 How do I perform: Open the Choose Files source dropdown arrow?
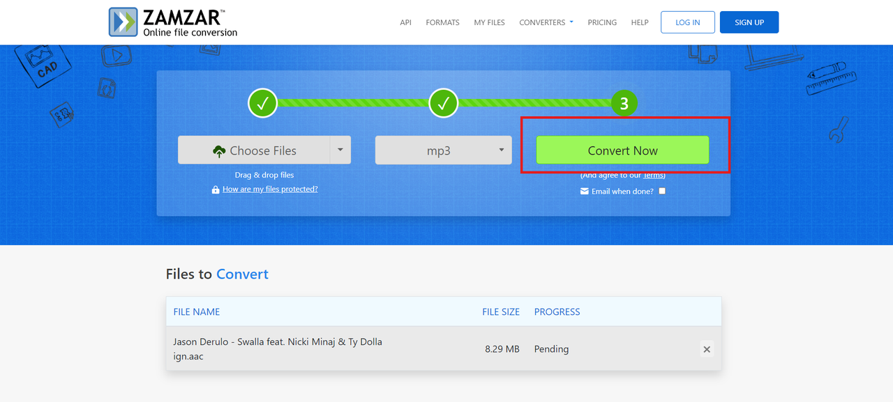340,150
